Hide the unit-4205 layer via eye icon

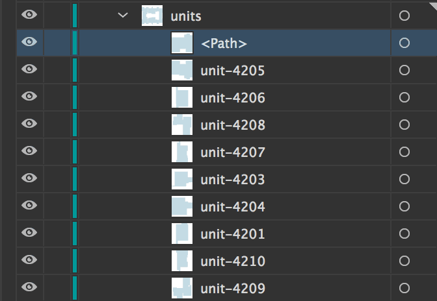[29, 69]
